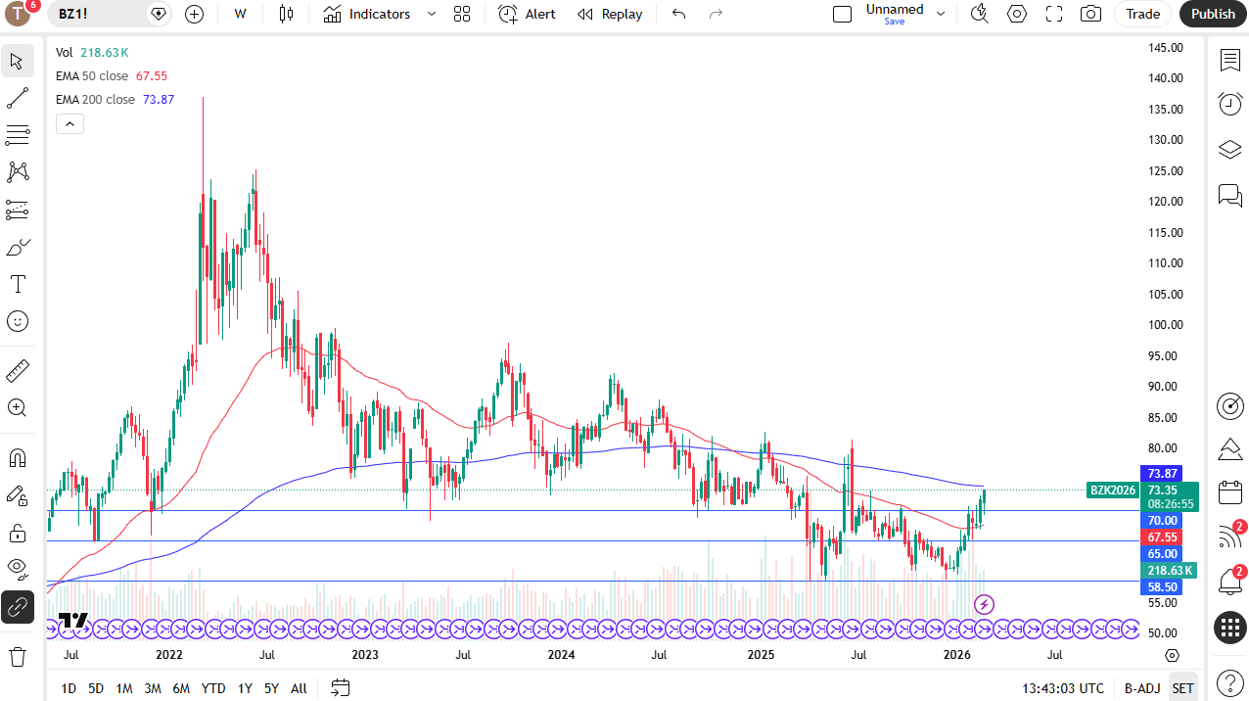Open the pattern drawing tools
The image size is (1249, 701).
[x=18, y=172]
